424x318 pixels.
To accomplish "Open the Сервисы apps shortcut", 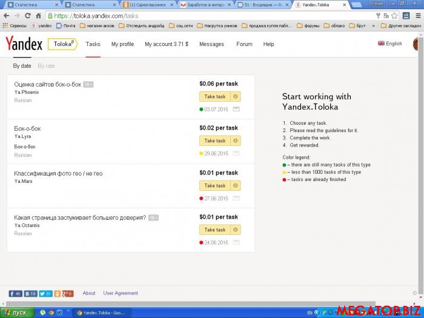I will tap(15, 25).
